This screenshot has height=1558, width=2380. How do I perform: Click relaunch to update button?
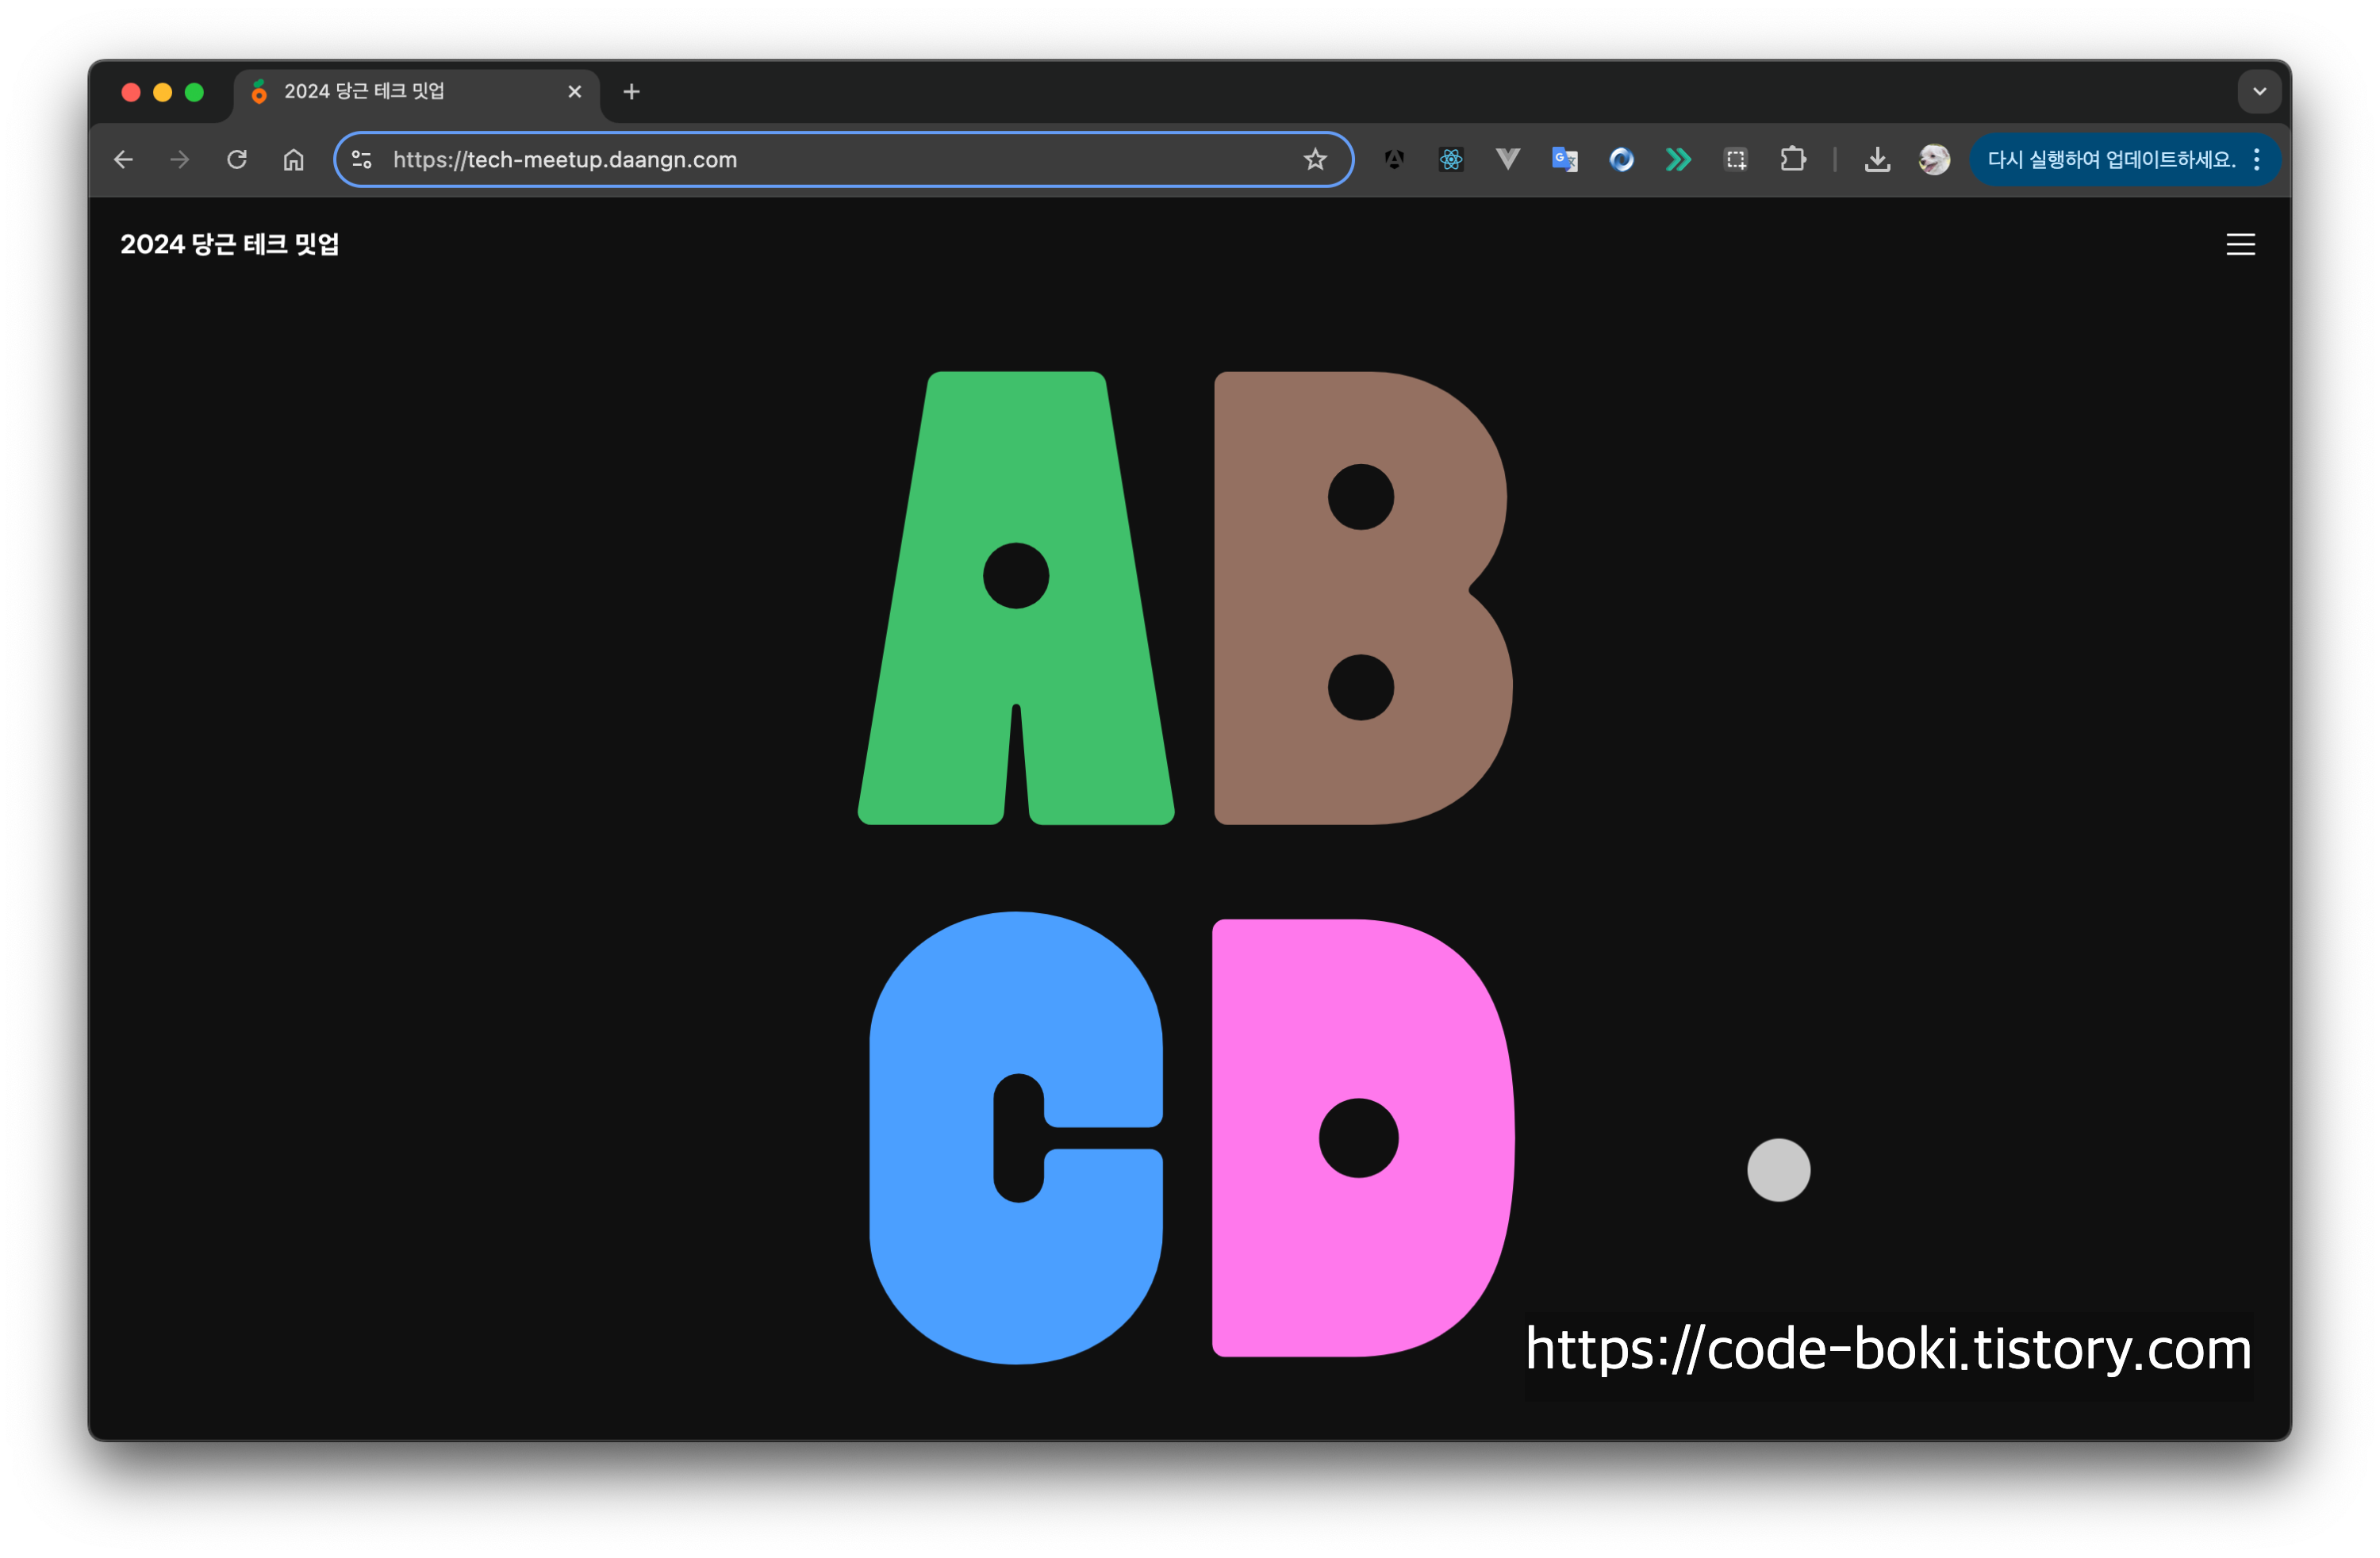[x=2110, y=159]
